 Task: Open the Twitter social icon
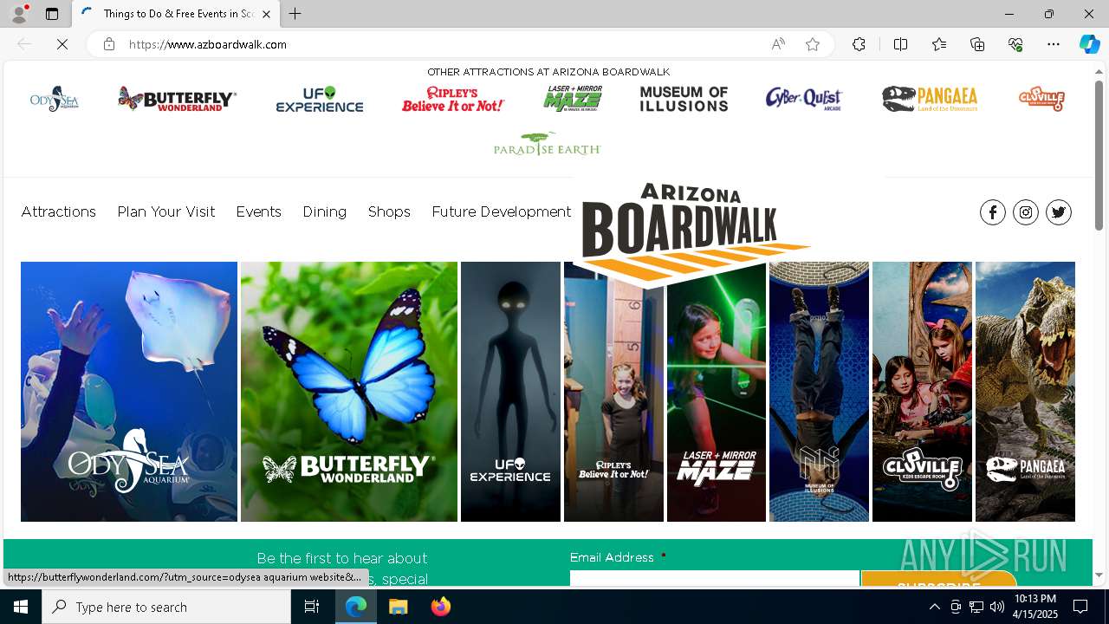click(1059, 212)
